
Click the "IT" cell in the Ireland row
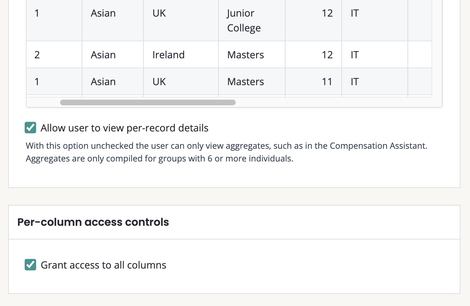(354, 55)
